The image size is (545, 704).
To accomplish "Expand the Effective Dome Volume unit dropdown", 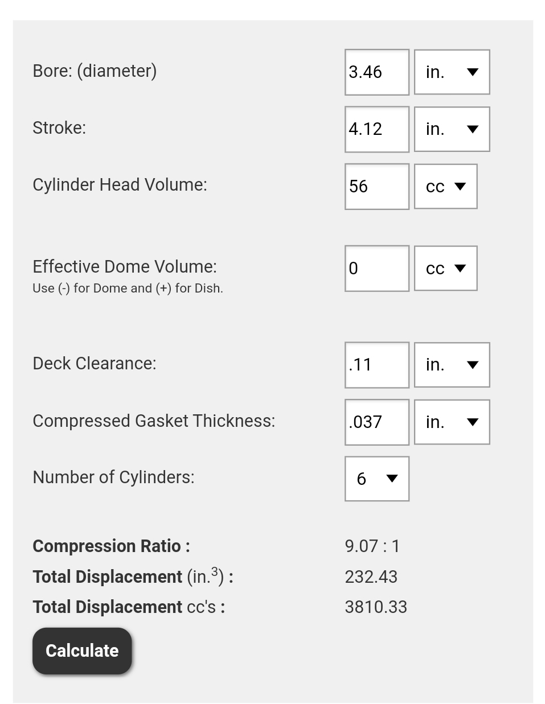I will tap(445, 269).
